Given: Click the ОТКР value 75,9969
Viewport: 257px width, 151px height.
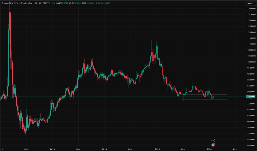Looking at the screenshot, I should pyautogui.click(x=51, y=3).
